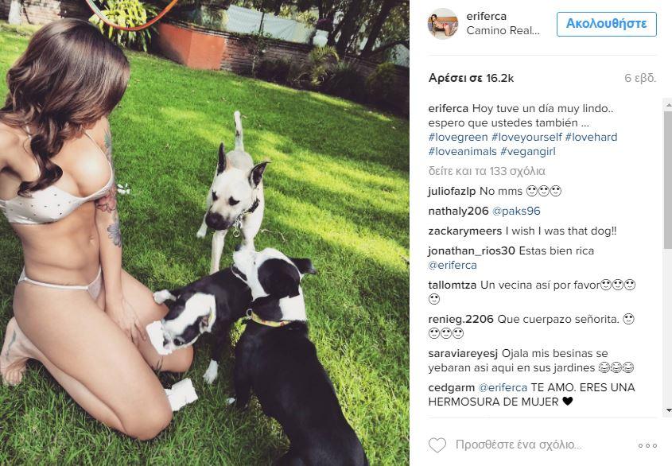The image size is (672, 466).
Task: Open zackarymeers commenter profile
Action: tap(465, 231)
